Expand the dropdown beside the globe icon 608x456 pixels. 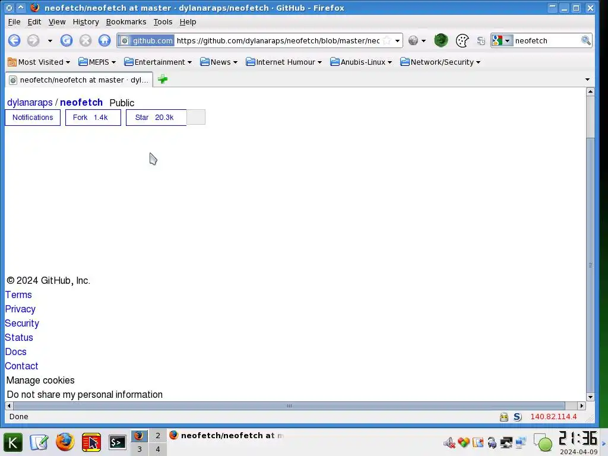(x=423, y=41)
